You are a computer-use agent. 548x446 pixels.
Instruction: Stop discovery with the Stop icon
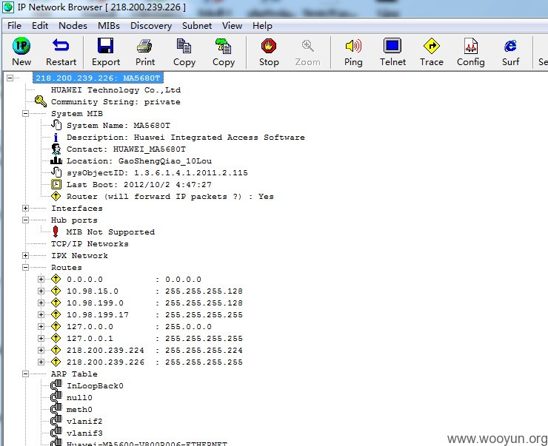click(x=269, y=46)
